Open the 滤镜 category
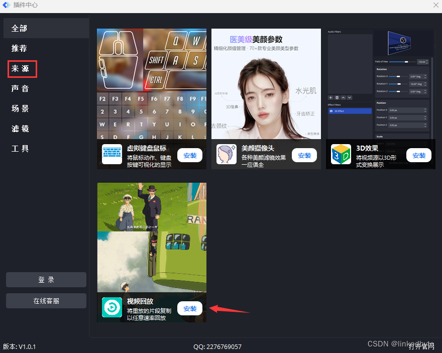 [x=20, y=129]
